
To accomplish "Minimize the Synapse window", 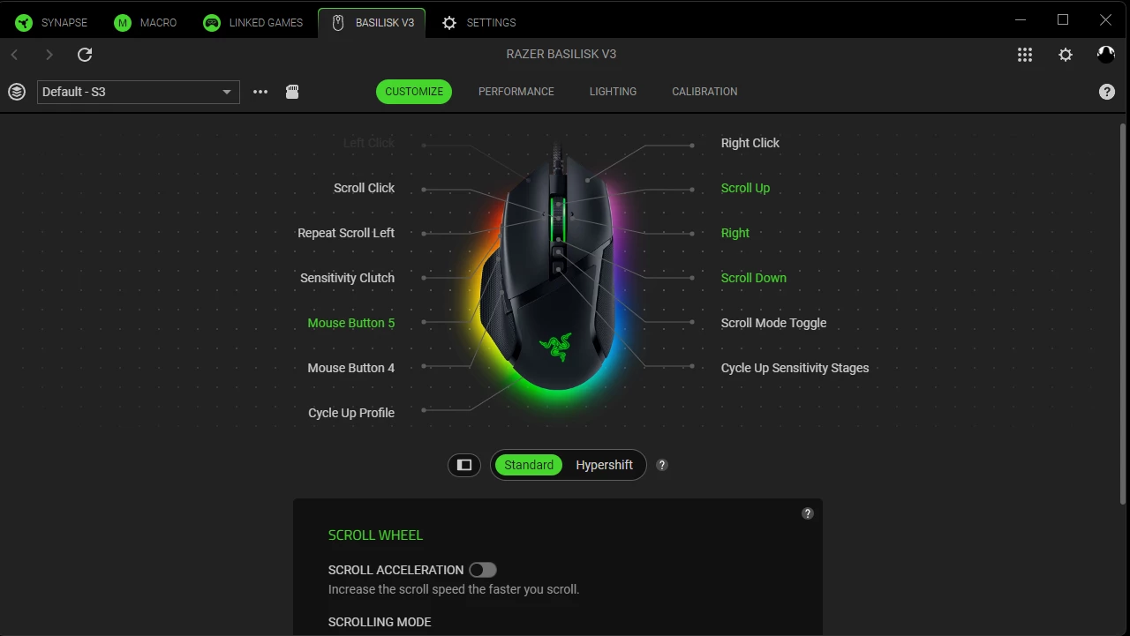I will click(1021, 19).
